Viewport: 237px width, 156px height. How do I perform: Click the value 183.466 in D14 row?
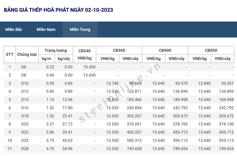tap(134, 100)
